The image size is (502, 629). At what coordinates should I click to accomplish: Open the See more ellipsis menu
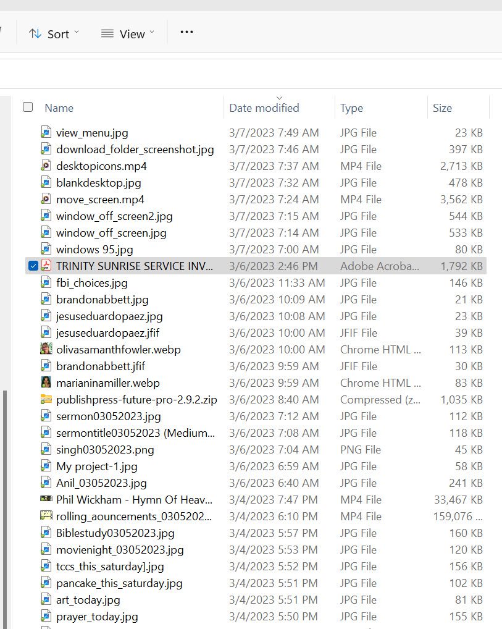point(186,32)
